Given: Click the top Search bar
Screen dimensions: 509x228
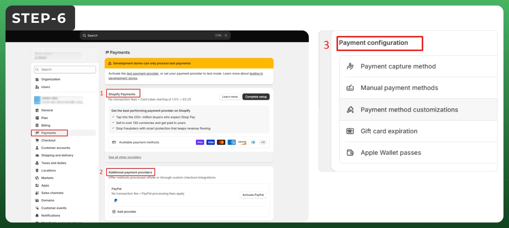Looking at the screenshot, I should 155,36.
